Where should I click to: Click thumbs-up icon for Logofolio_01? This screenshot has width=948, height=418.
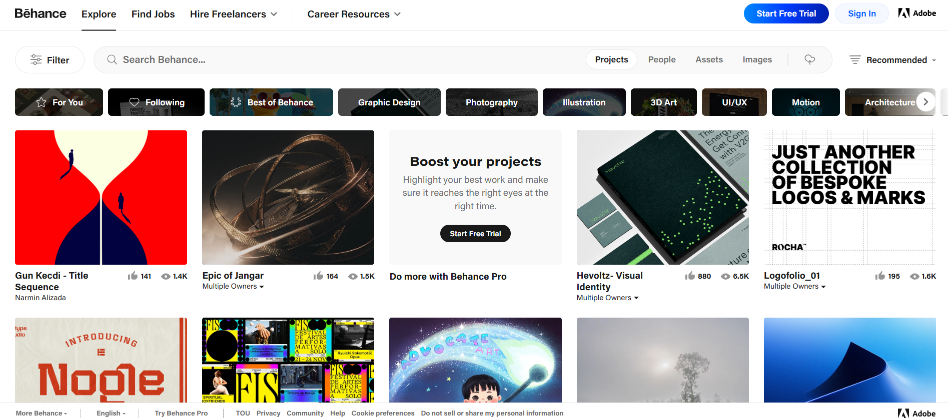click(880, 276)
